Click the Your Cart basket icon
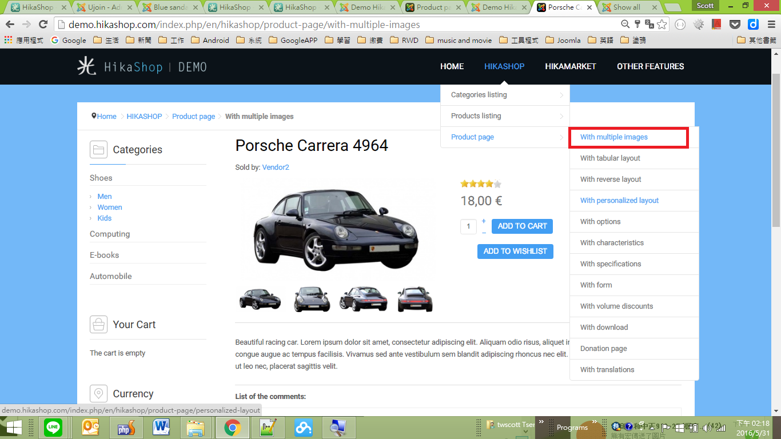The width and height of the screenshot is (781, 439). 98,325
